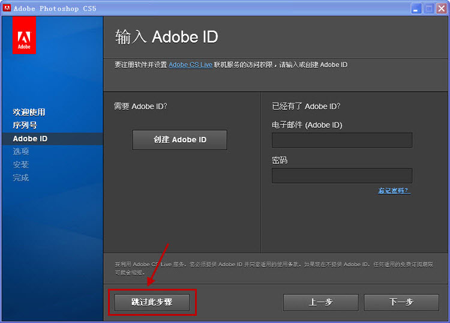Viewport: 450px width, 323px height.
Task: Go back with the 上一步 button
Action: pos(320,302)
